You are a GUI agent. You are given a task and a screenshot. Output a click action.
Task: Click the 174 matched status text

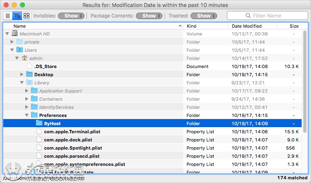click(292, 178)
